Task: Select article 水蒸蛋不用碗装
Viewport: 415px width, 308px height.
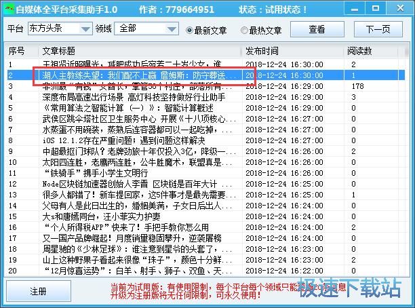Action: [137, 130]
